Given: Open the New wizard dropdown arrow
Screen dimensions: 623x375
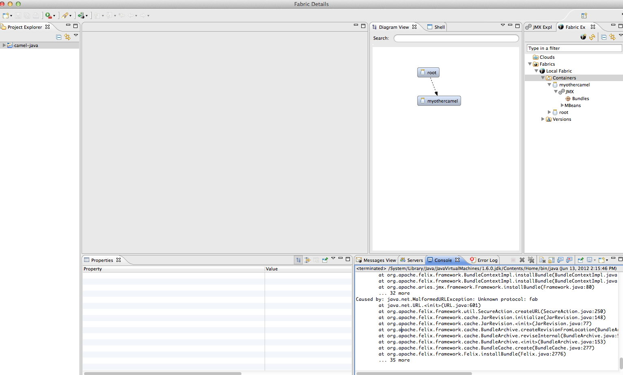Looking at the screenshot, I should pyautogui.click(x=11, y=16).
